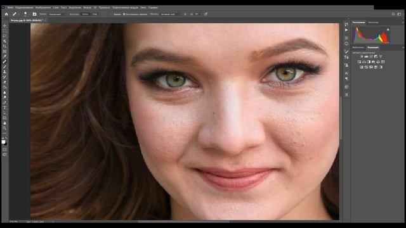
Task: Open the Histogram panel menu
Action: pyautogui.click(x=403, y=23)
